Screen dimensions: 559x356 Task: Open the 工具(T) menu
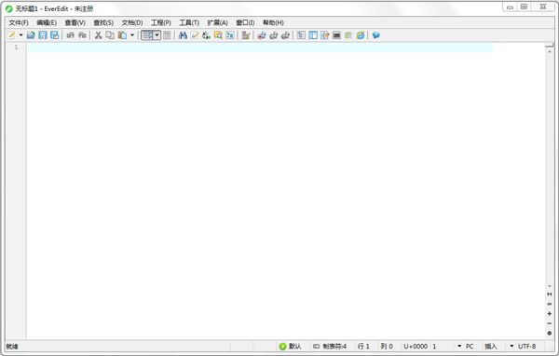pos(189,22)
